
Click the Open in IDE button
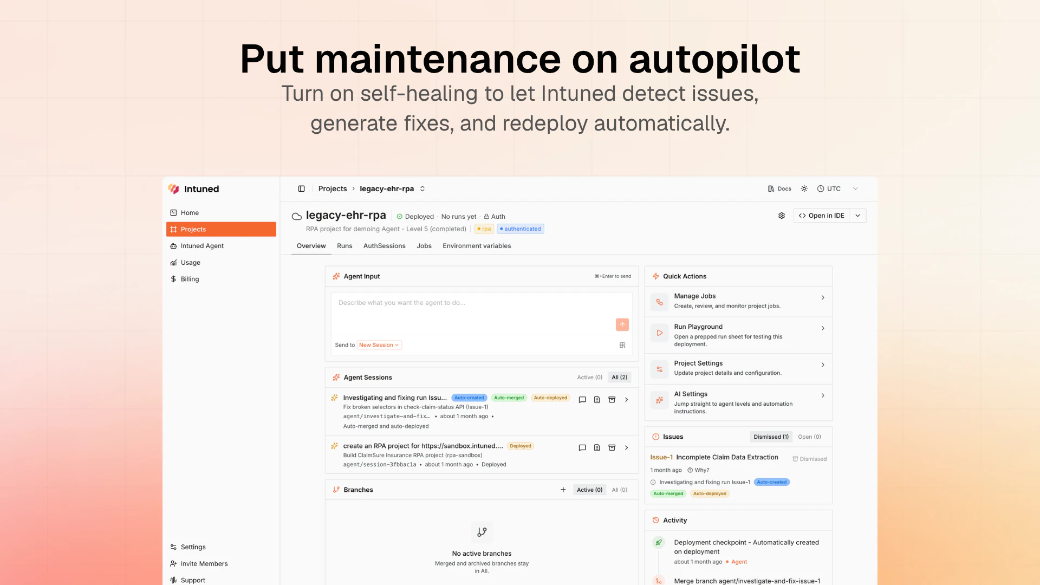point(822,216)
